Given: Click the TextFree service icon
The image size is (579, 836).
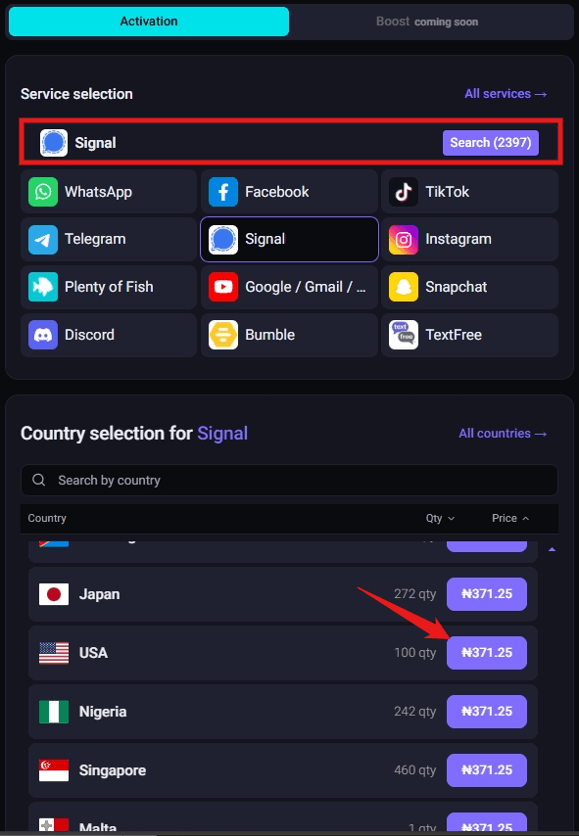Looking at the screenshot, I should (405, 335).
